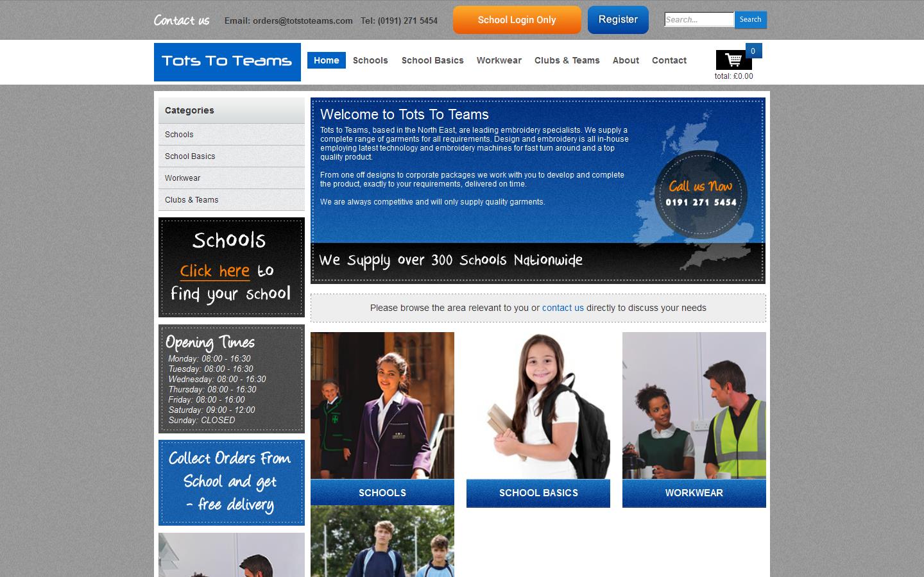
Task: Click the Search button
Action: [750, 20]
